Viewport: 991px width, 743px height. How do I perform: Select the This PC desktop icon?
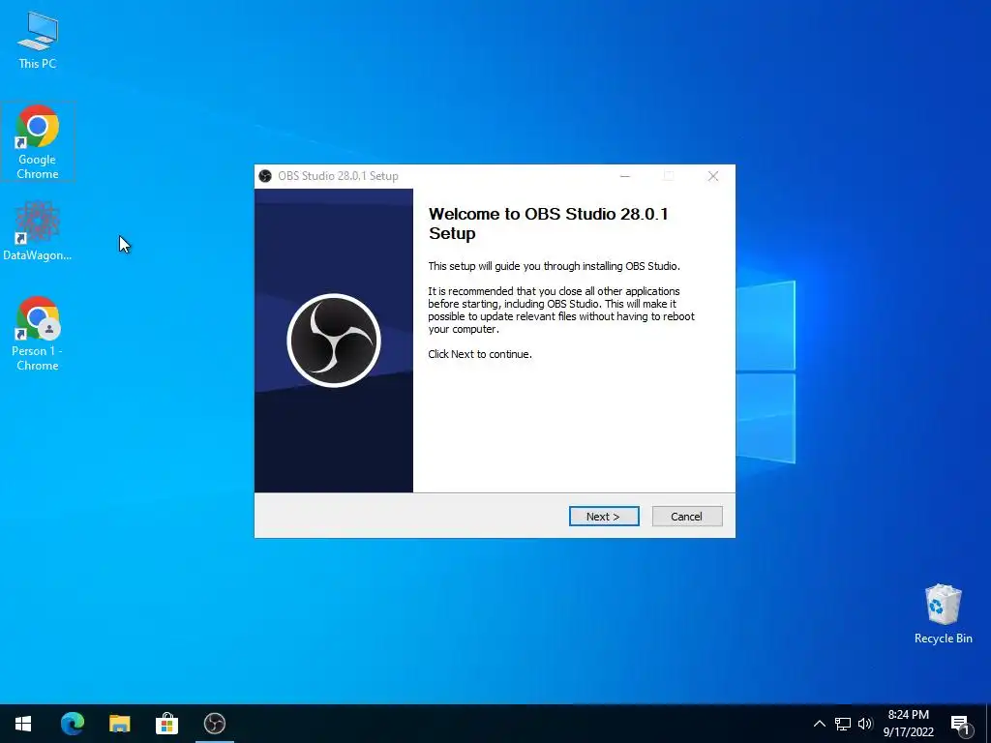[38, 41]
